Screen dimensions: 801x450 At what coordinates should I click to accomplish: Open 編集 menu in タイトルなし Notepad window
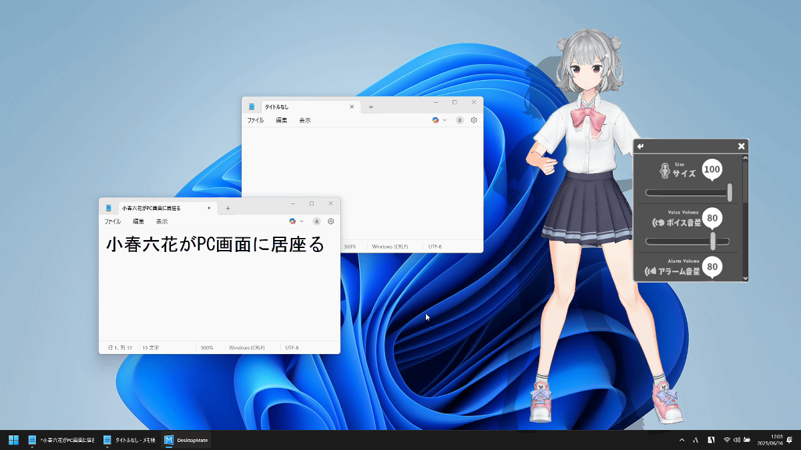pyautogui.click(x=282, y=121)
